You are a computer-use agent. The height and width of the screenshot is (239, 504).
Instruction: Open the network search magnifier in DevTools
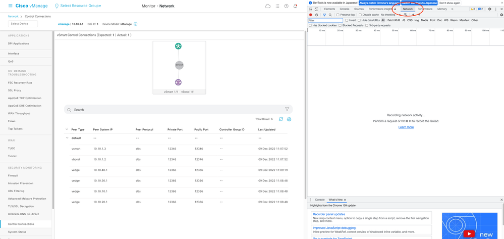pyautogui.click(x=330, y=15)
